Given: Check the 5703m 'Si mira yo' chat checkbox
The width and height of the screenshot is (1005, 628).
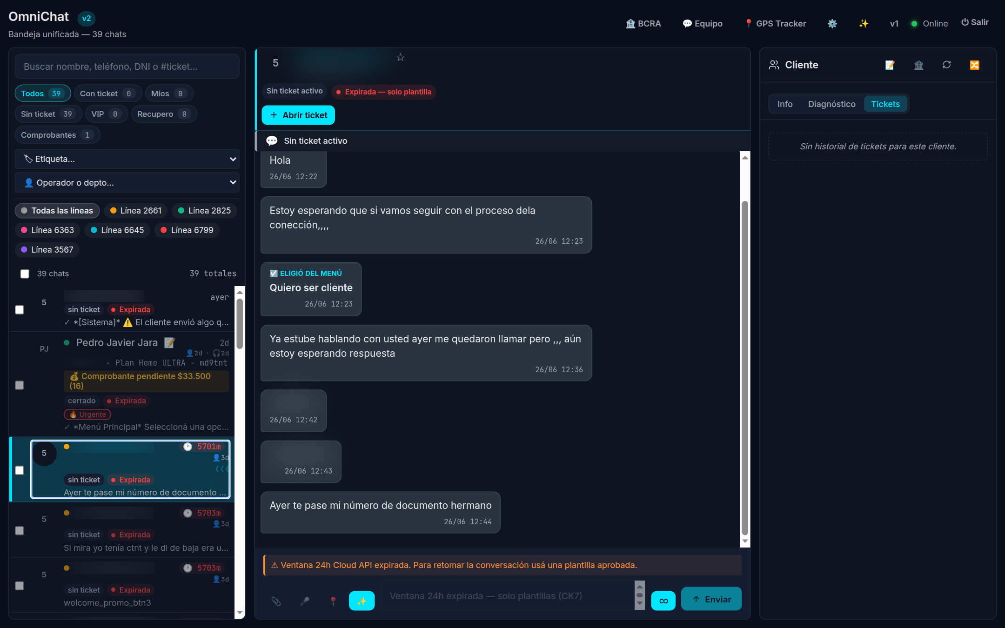Looking at the screenshot, I should pos(20,531).
